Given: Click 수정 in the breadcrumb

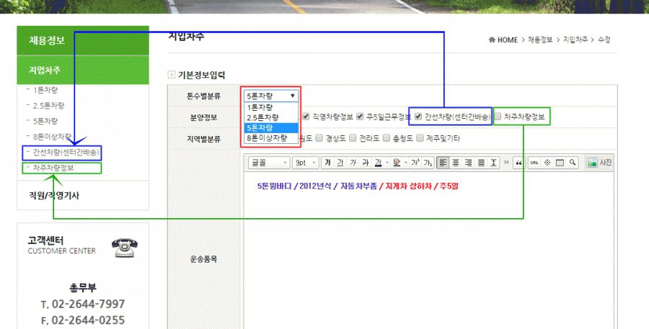Looking at the screenshot, I should (x=604, y=40).
